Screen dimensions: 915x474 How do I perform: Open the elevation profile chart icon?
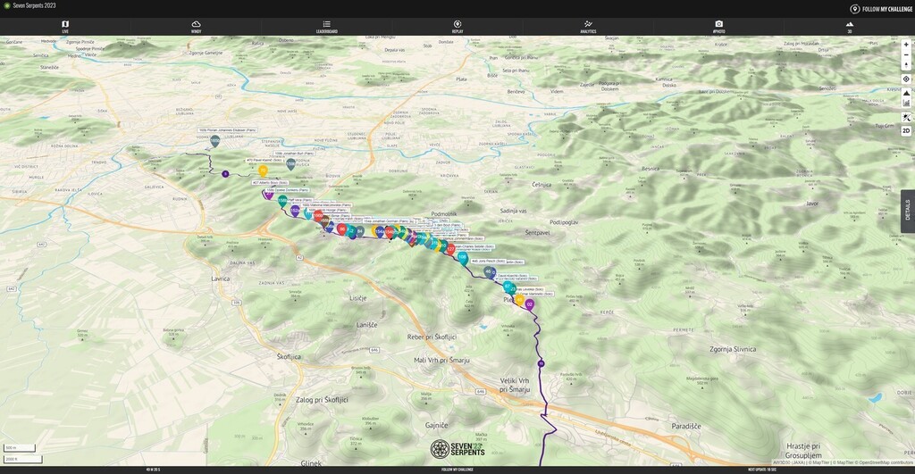click(x=906, y=103)
